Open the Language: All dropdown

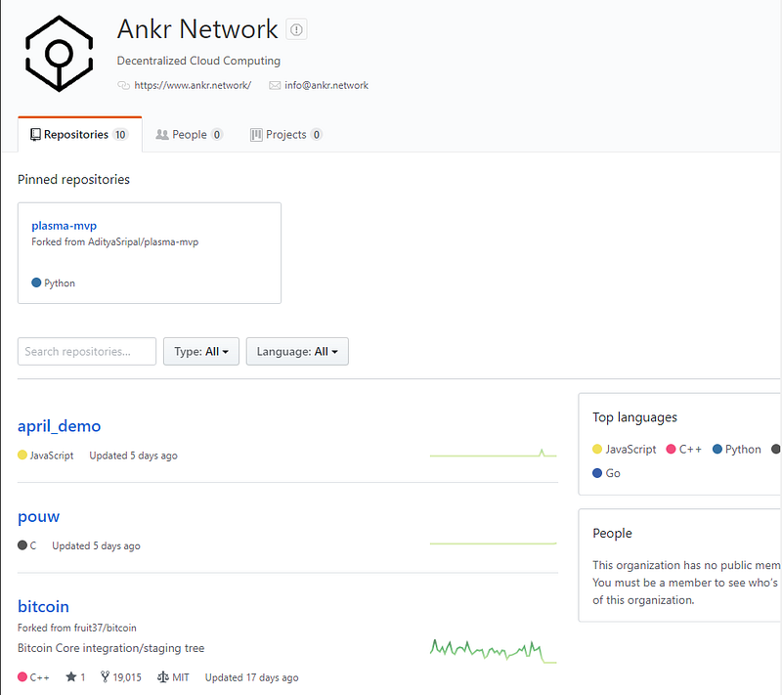coord(297,352)
